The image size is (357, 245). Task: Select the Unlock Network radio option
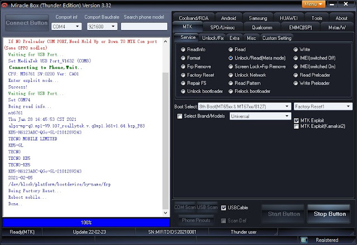230,75
